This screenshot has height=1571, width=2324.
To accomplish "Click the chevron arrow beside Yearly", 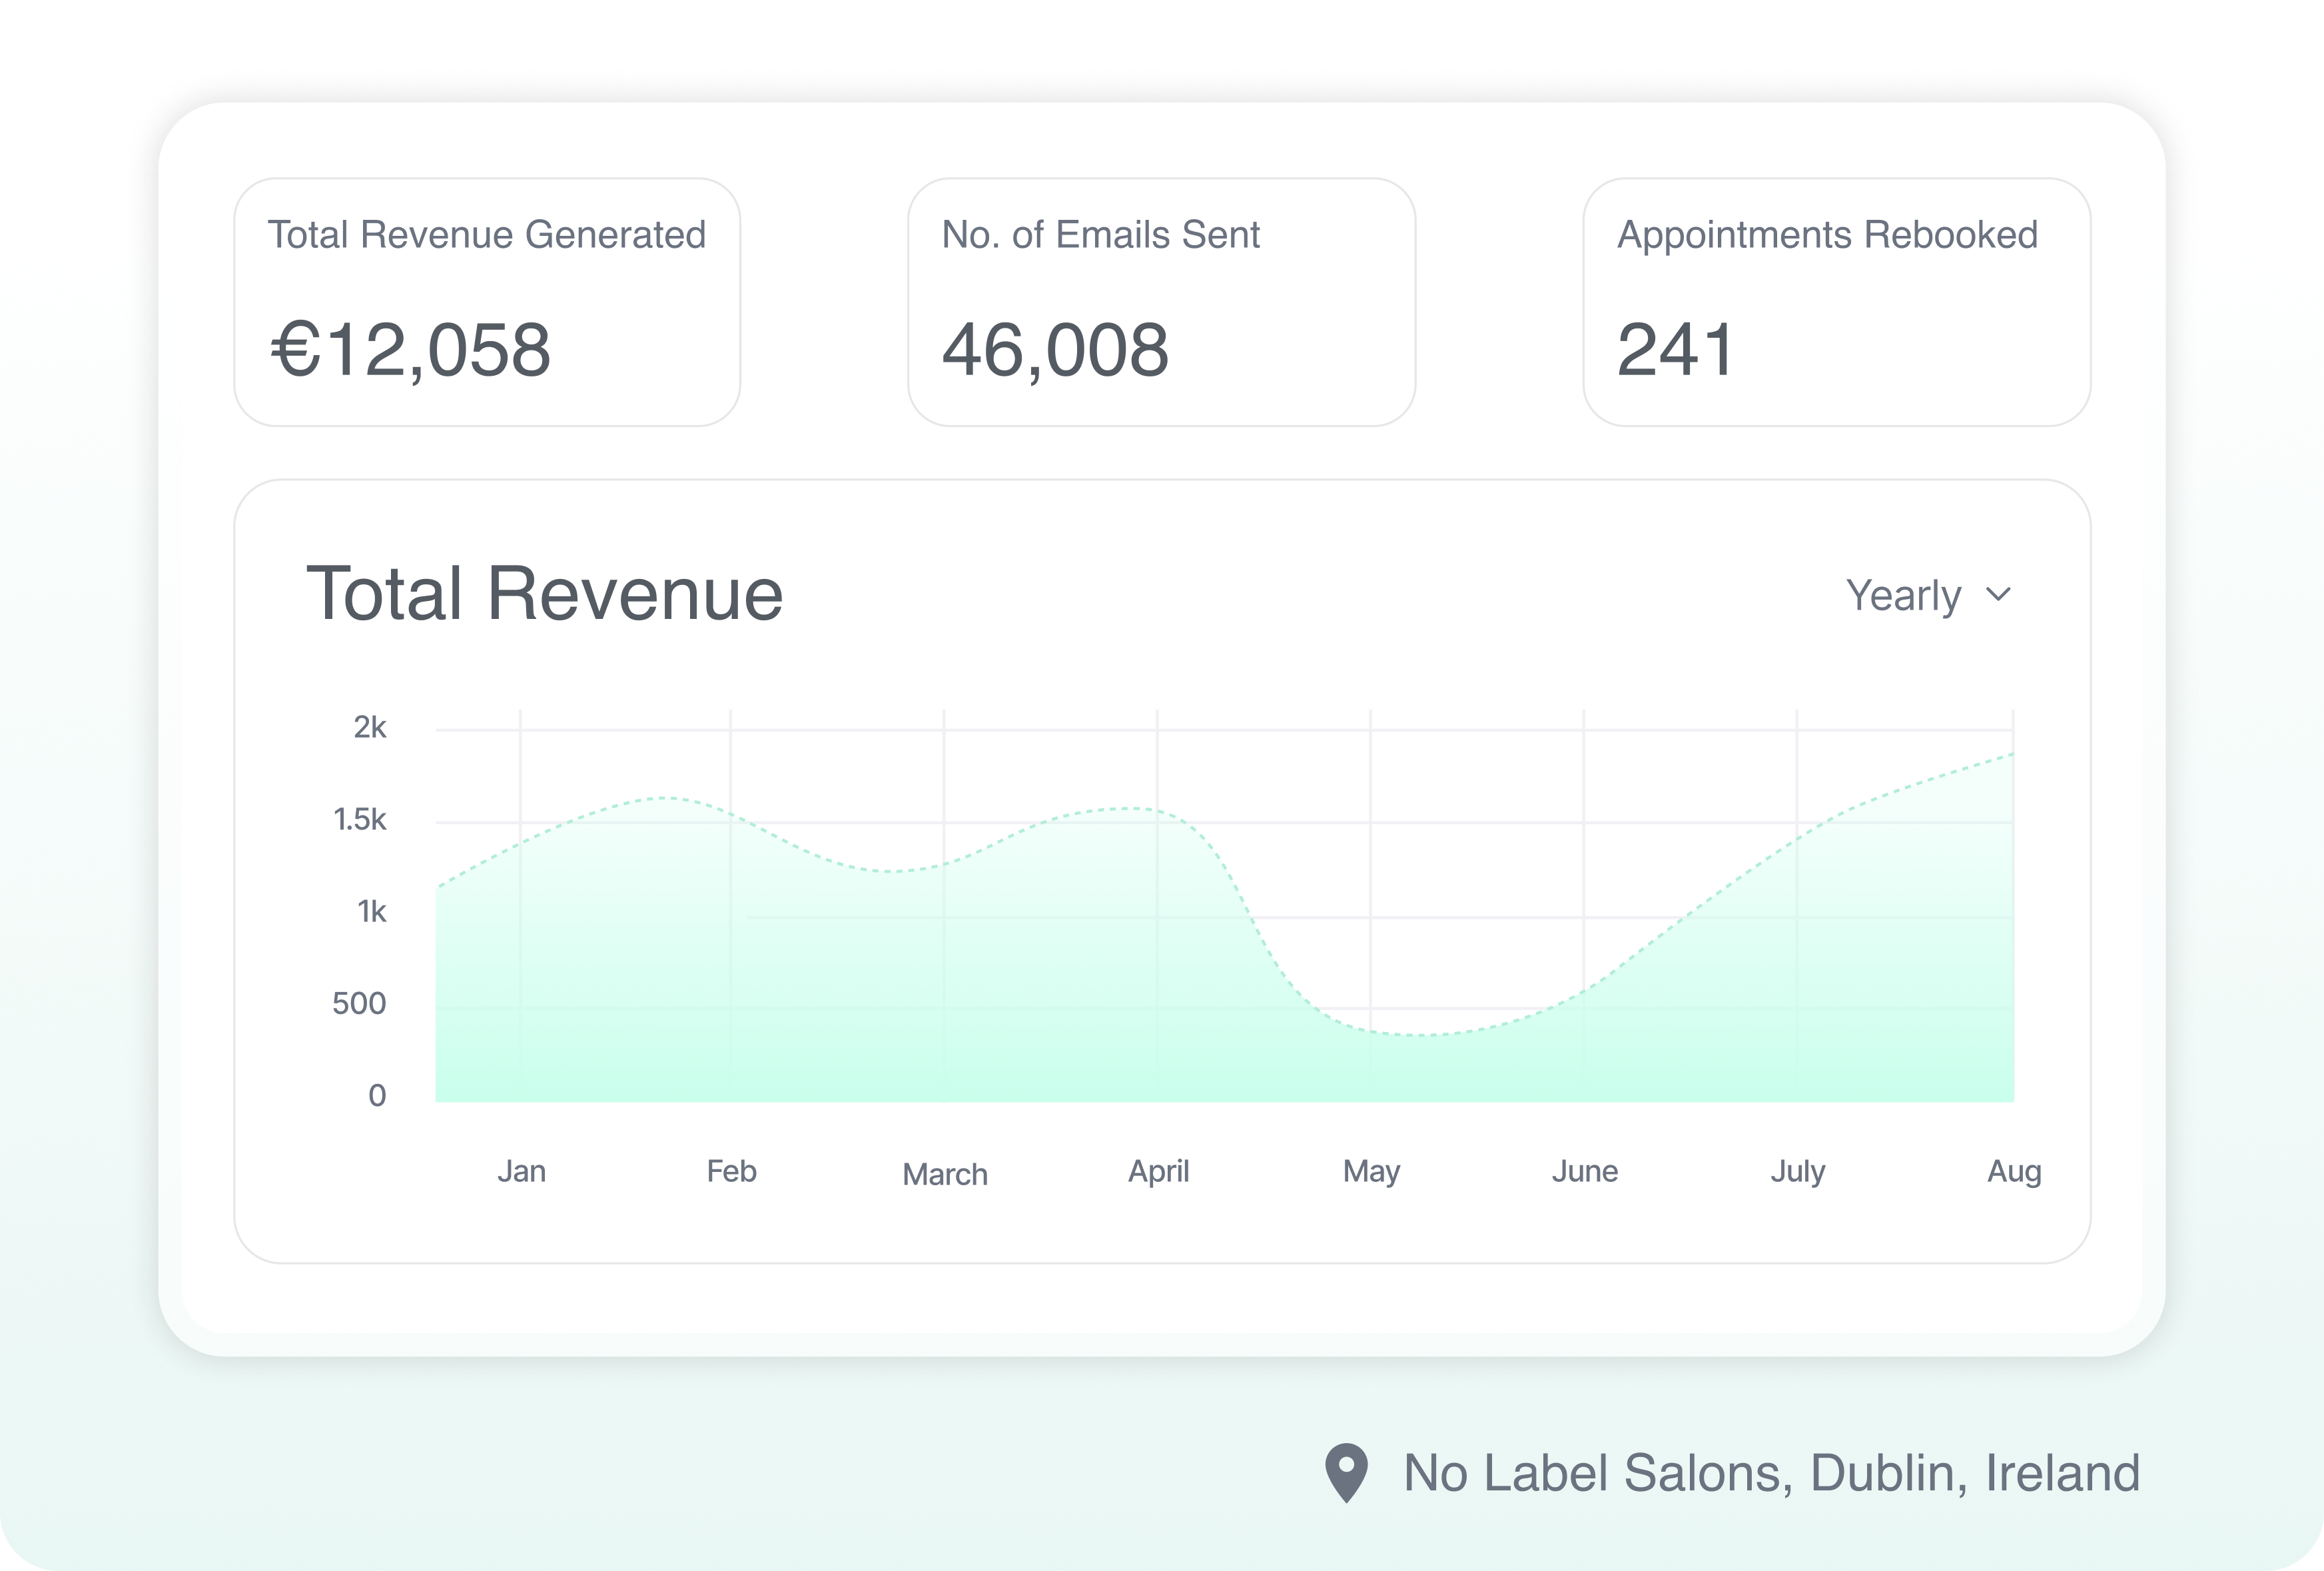I will point(1998,595).
